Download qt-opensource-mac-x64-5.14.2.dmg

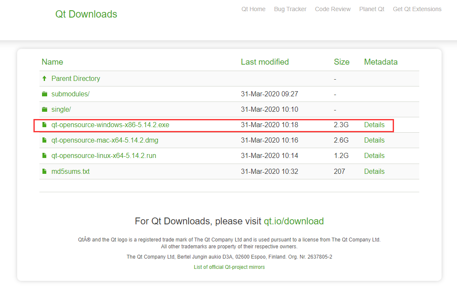[x=105, y=140]
